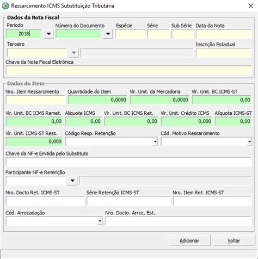Select the Vlr. Unit. ICMS-ST Ress. field
258x259 pixels.
[34, 141]
